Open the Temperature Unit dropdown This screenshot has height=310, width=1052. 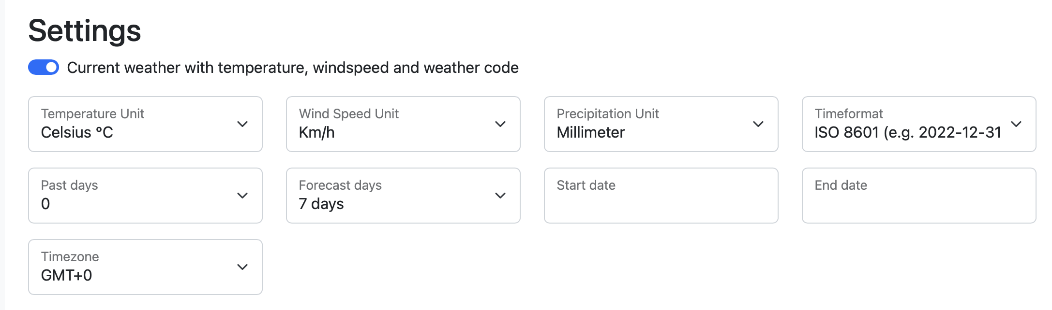click(x=145, y=124)
